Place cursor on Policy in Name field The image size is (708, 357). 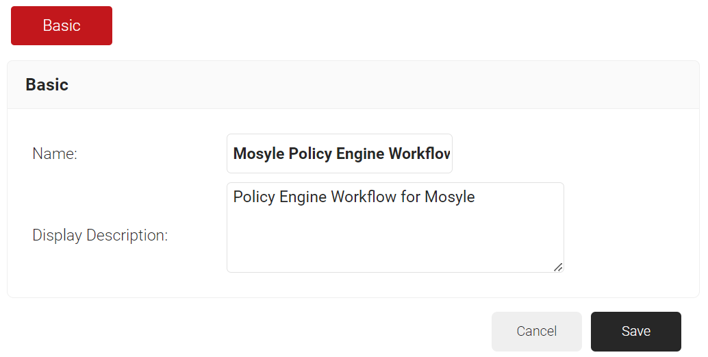310,153
